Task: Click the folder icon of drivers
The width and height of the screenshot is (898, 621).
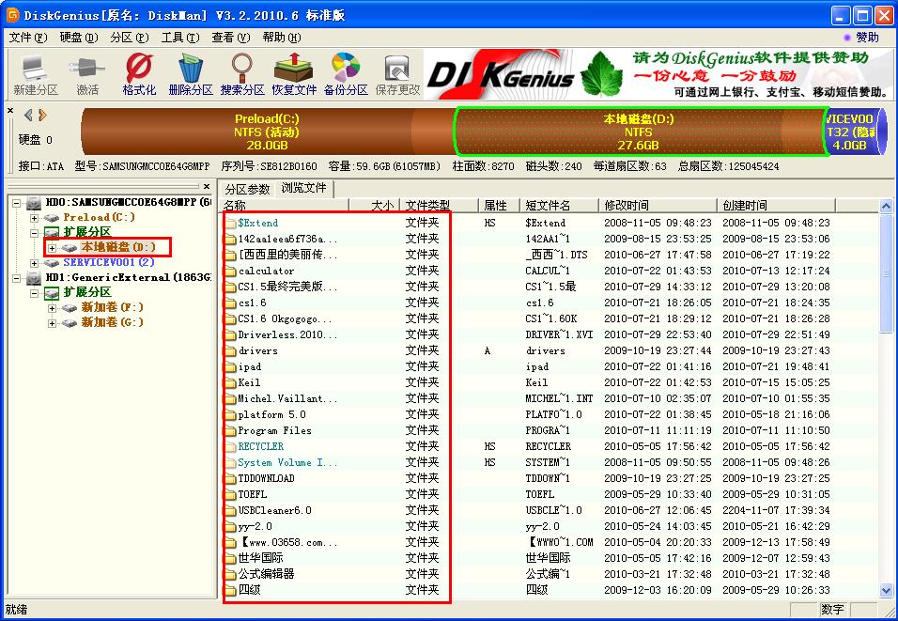Action: 230,350
